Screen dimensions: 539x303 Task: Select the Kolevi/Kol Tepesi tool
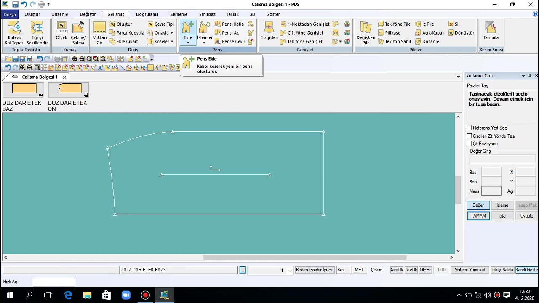(x=15, y=33)
